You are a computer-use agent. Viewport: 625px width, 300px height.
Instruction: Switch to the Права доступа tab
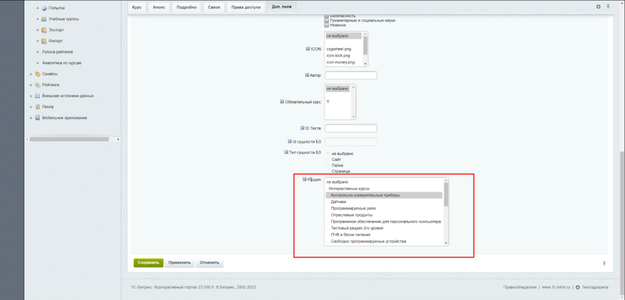tap(245, 7)
